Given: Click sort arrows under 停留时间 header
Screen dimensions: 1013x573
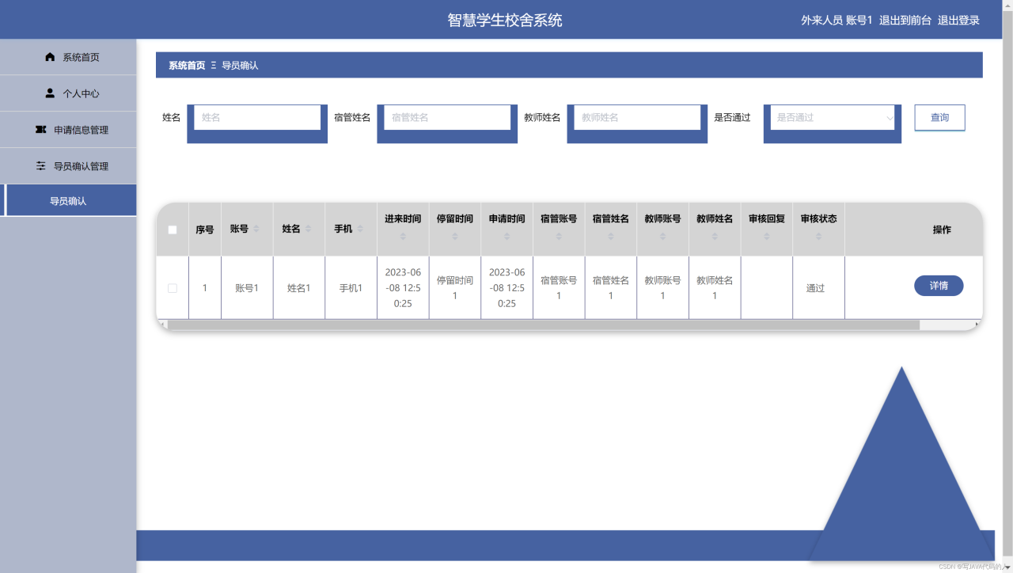Looking at the screenshot, I should [x=455, y=237].
